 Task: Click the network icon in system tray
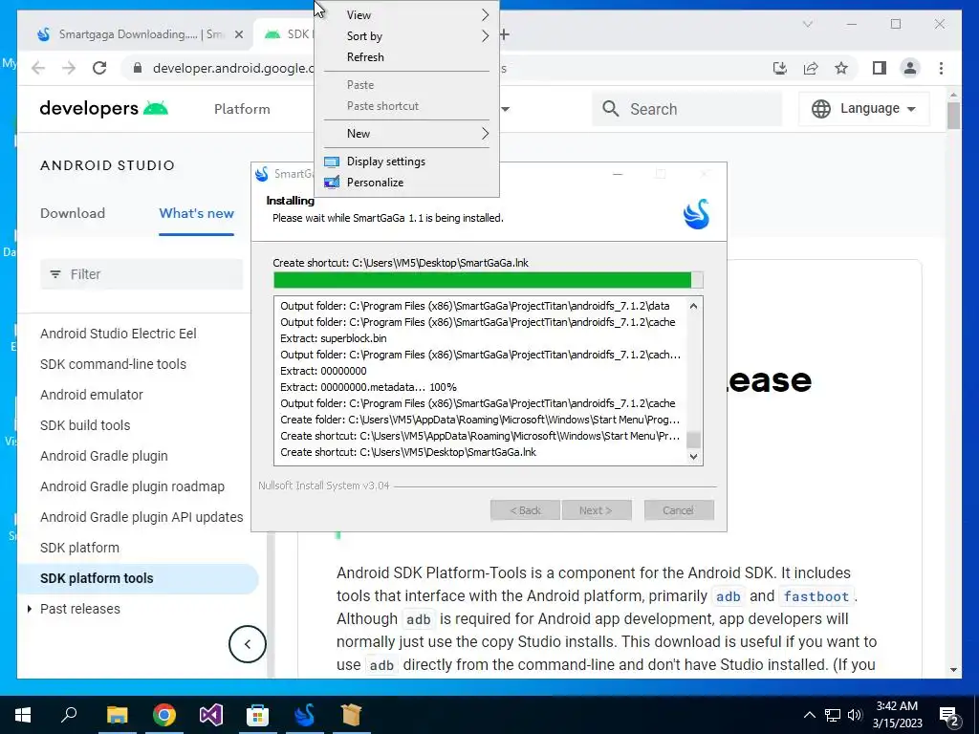point(833,715)
